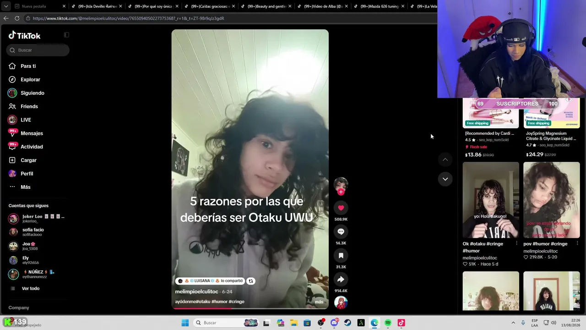The width and height of the screenshot is (586, 330).
Task: Open Cargar upload icon
Action: 12,160
